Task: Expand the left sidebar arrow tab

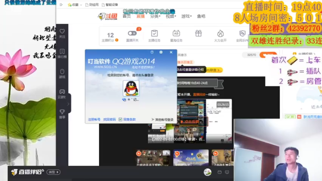Action: (x=68, y=104)
